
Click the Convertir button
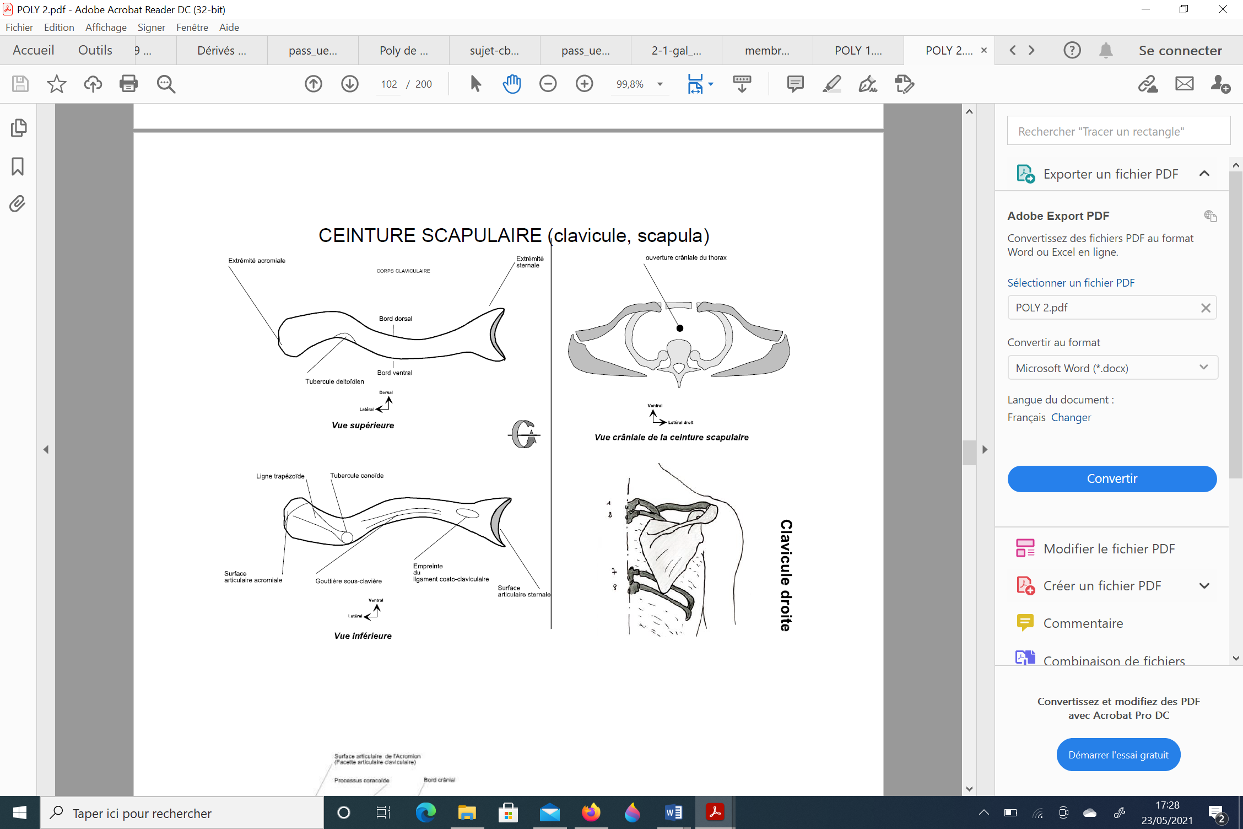(x=1112, y=478)
